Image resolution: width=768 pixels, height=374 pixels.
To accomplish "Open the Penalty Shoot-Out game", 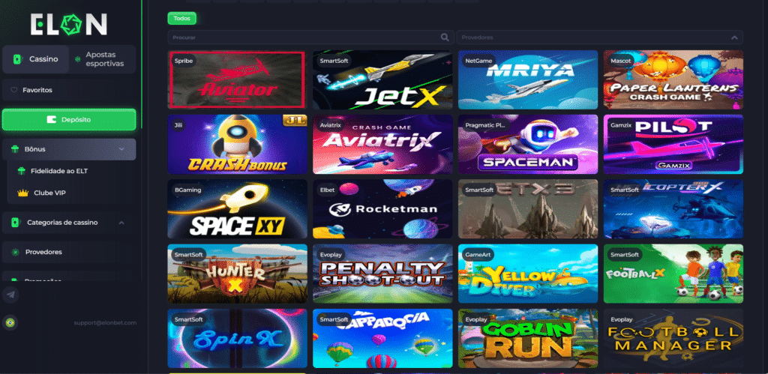I will (x=382, y=274).
